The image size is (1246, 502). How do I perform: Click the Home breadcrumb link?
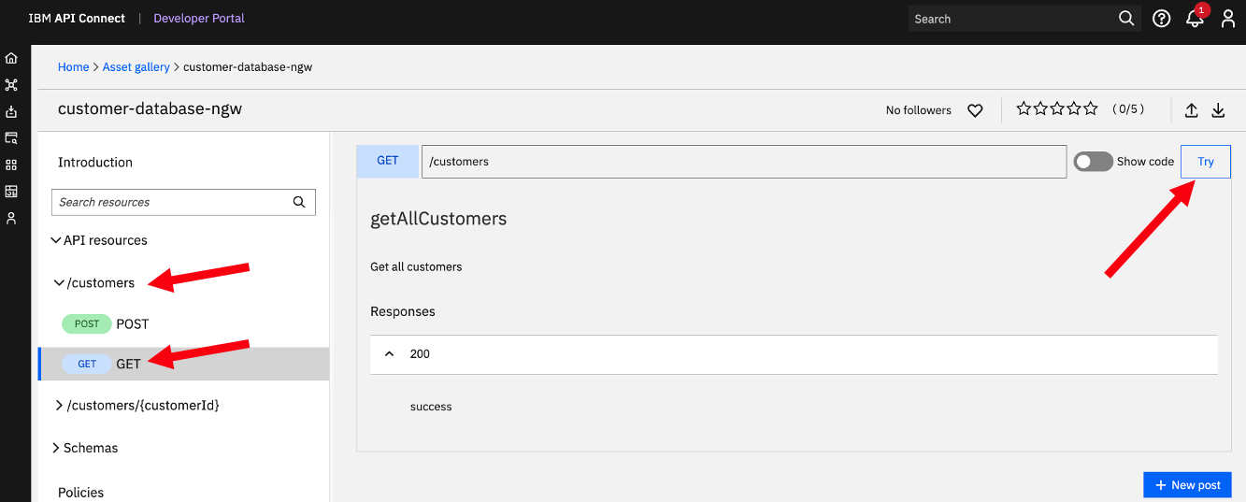tap(74, 67)
